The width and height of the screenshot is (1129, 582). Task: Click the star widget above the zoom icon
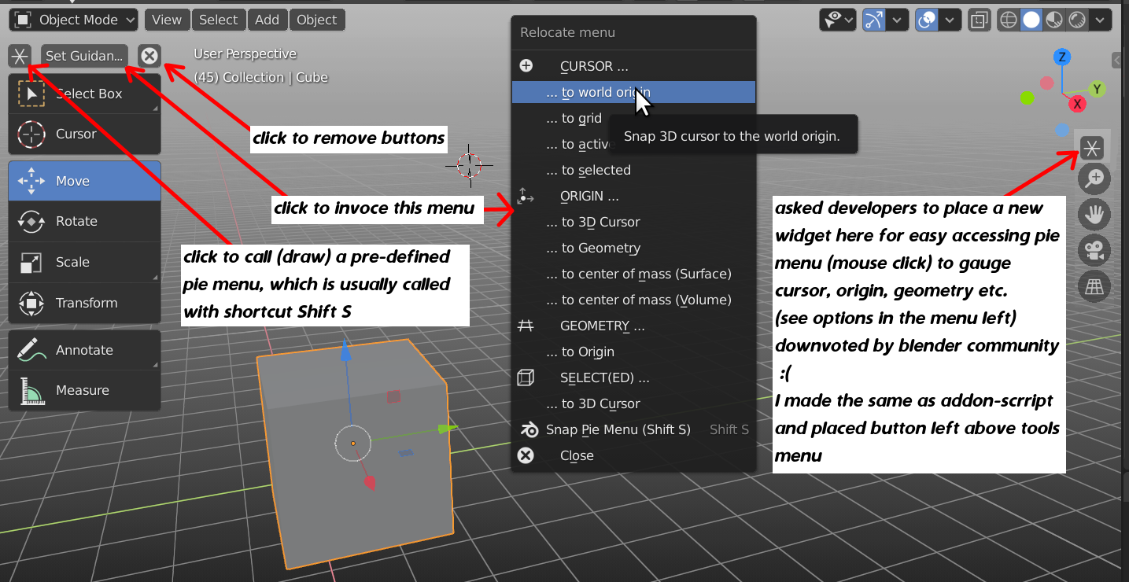1092,147
